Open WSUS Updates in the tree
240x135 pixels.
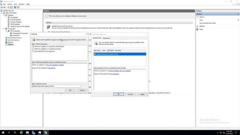[15, 24]
